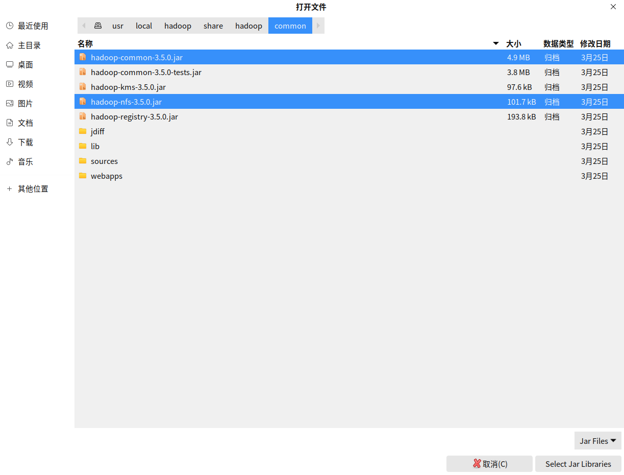Click the lib folder icon
The image size is (624, 475).
pos(83,146)
